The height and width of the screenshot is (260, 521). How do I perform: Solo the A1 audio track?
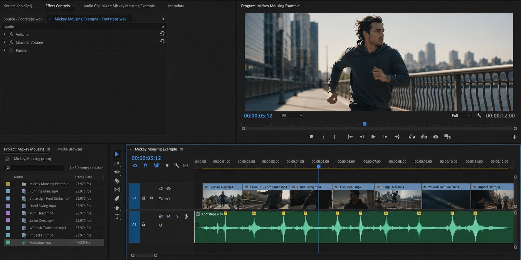click(x=177, y=216)
